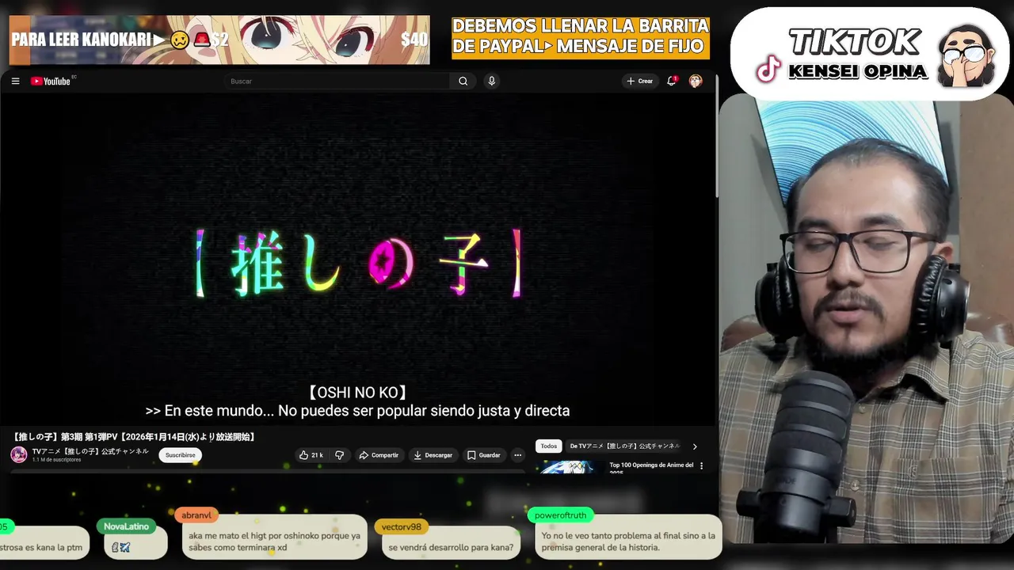Viewport: 1014px width, 570px height.
Task: Click the Suscribirse button
Action: (x=181, y=455)
